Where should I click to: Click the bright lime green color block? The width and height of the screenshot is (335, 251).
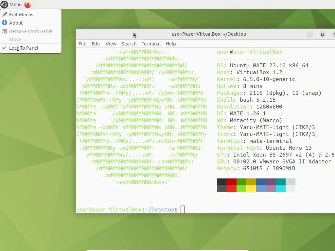[x=241, y=189]
